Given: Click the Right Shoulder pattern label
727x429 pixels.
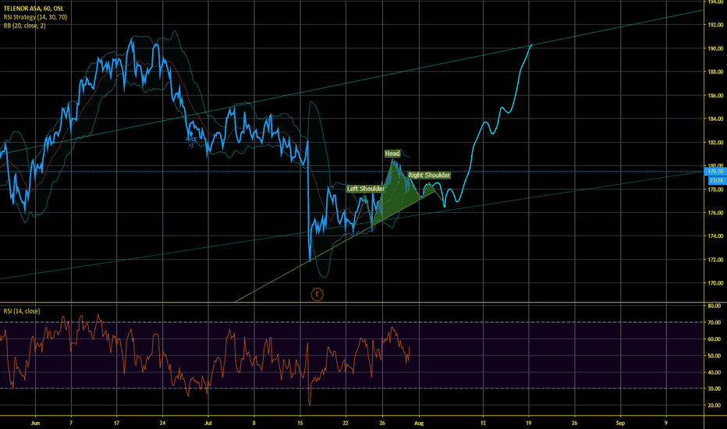Looking at the screenshot, I should point(429,175).
